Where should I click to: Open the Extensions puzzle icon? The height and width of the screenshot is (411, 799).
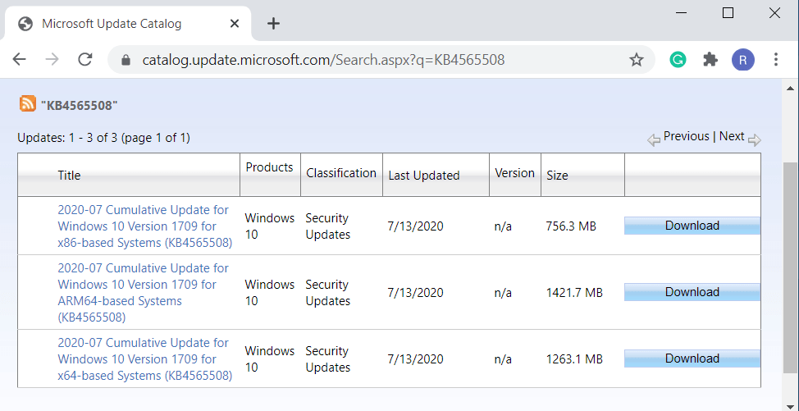tap(710, 60)
